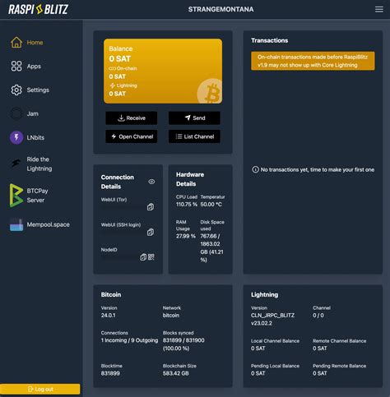Click the On-chain transactions warning banner
Image resolution: width=390 pixels, height=397 pixels.
click(313, 61)
